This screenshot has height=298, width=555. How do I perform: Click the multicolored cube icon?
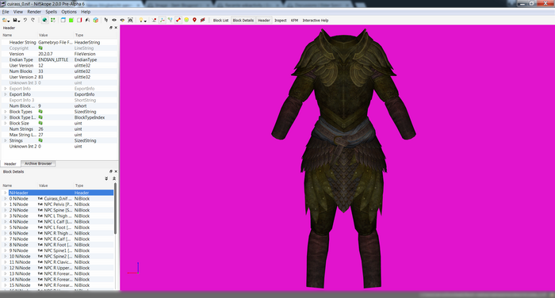[96, 20]
